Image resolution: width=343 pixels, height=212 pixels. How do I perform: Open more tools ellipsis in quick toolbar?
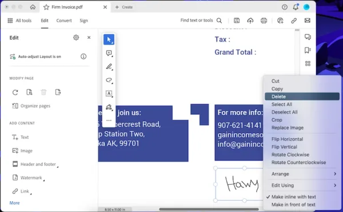tap(109, 121)
